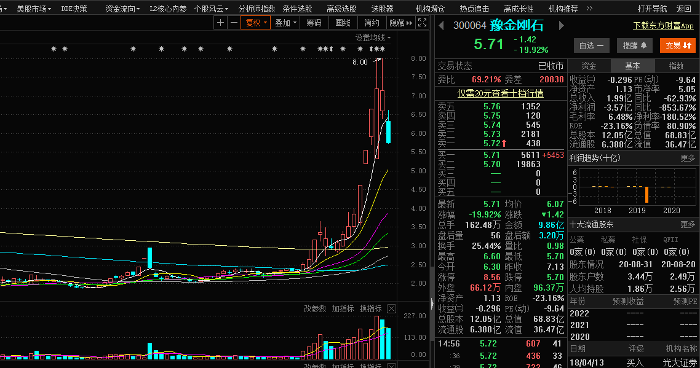The width and height of the screenshot is (700, 368).
Task: Collapse side panel using splitter arrow
Action: tap(432, 303)
